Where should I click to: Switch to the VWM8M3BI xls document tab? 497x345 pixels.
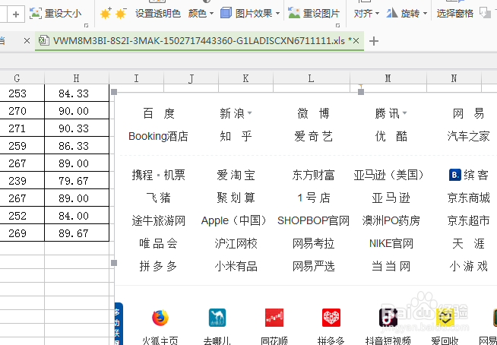199,41
